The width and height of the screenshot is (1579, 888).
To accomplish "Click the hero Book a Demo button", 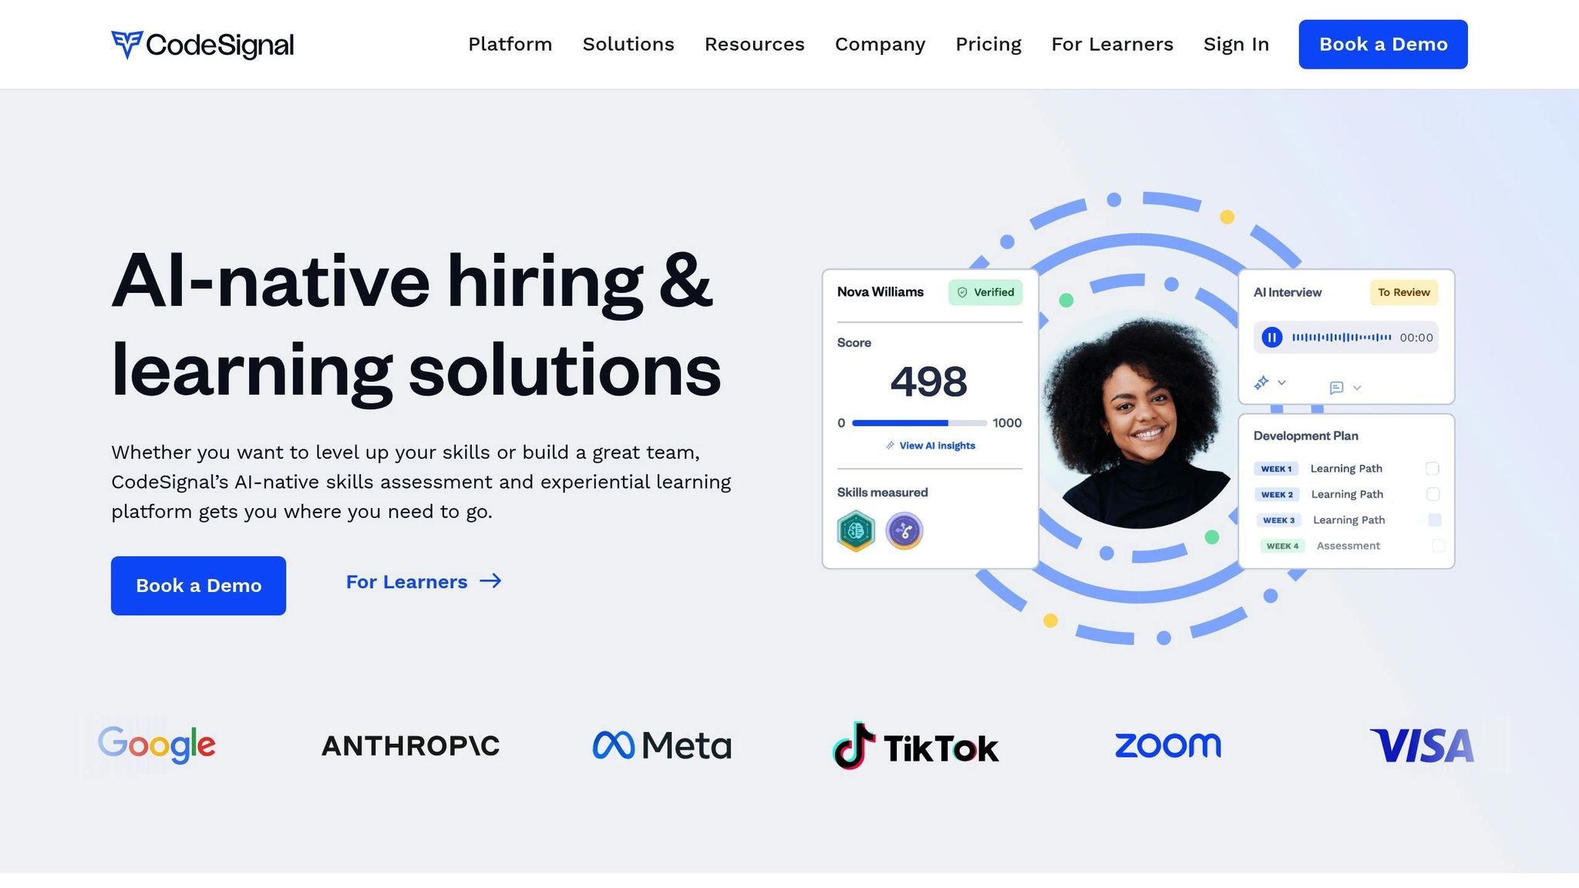I will [198, 586].
